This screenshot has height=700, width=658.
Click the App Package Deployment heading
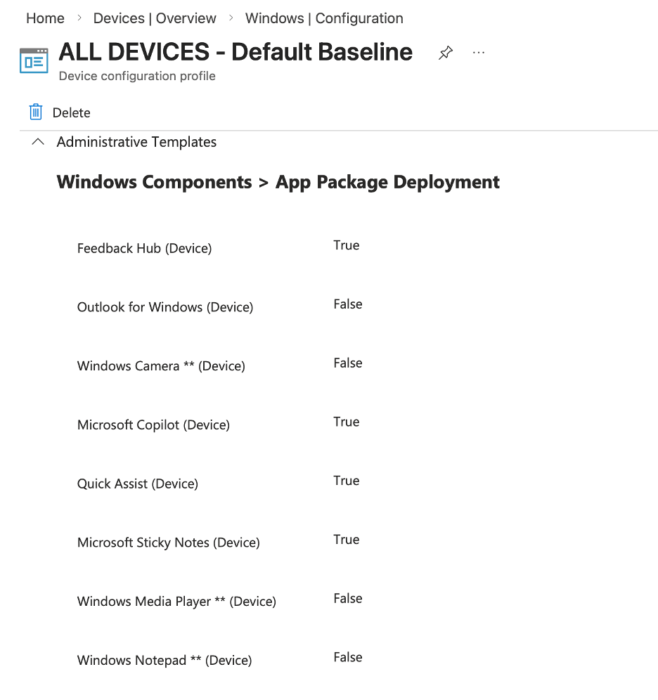pyautogui.click(x=387, y=182)
